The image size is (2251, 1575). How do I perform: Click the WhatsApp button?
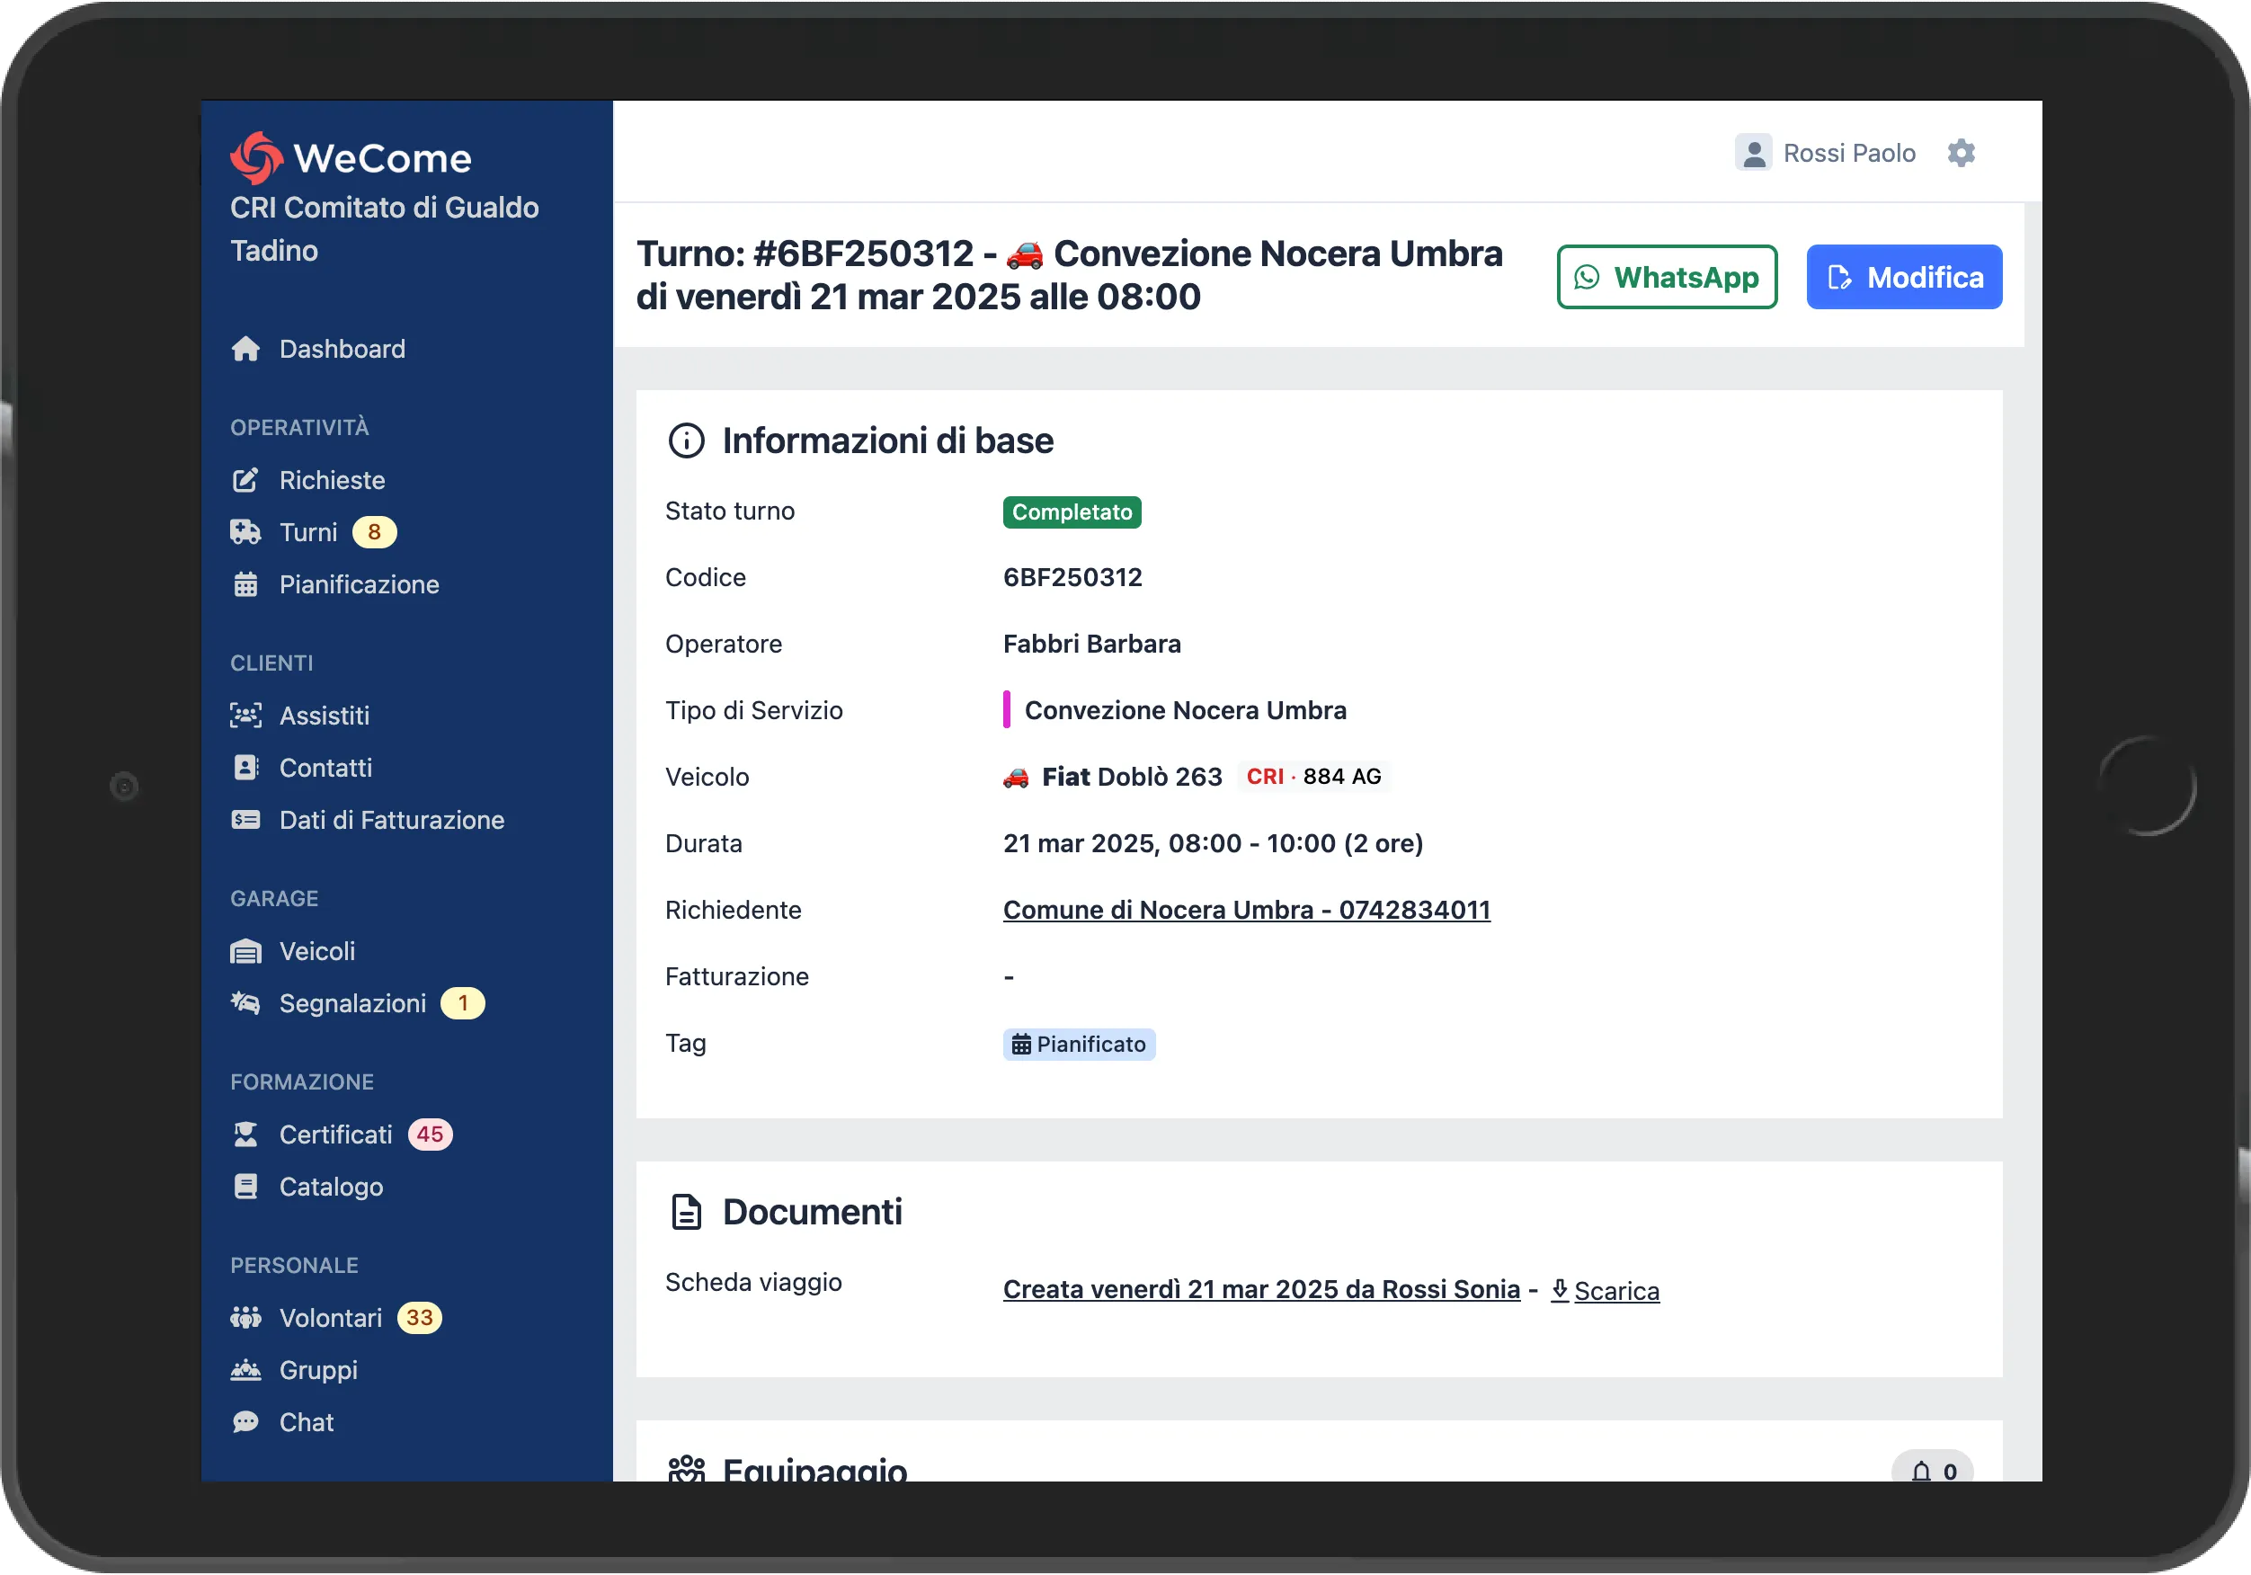1667,278
